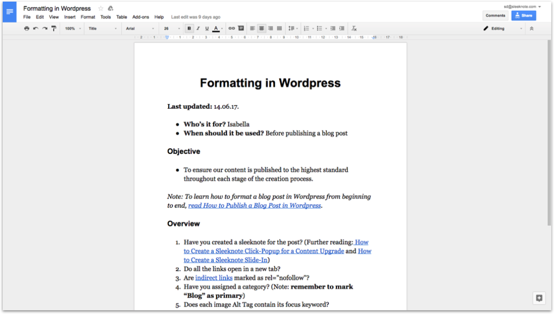Click 'Who's it for?' bullet text
Screen dimensions: 554x314
[216, 124]
